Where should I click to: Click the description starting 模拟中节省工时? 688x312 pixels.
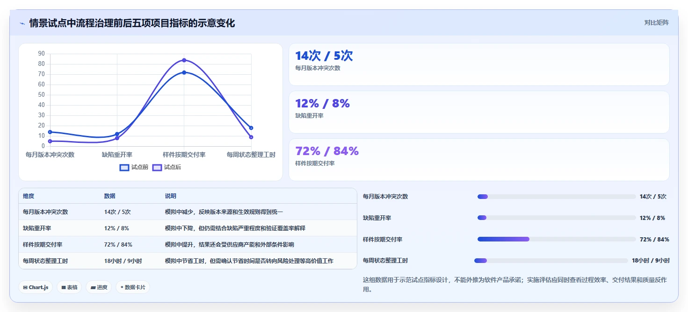pos(249,261)
